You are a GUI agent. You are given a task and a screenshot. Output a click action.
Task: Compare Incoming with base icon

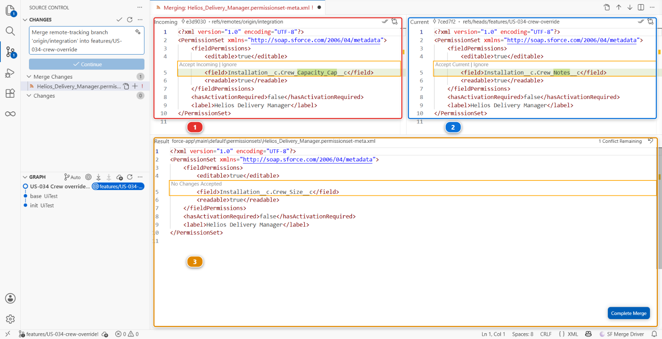point(395,22)
